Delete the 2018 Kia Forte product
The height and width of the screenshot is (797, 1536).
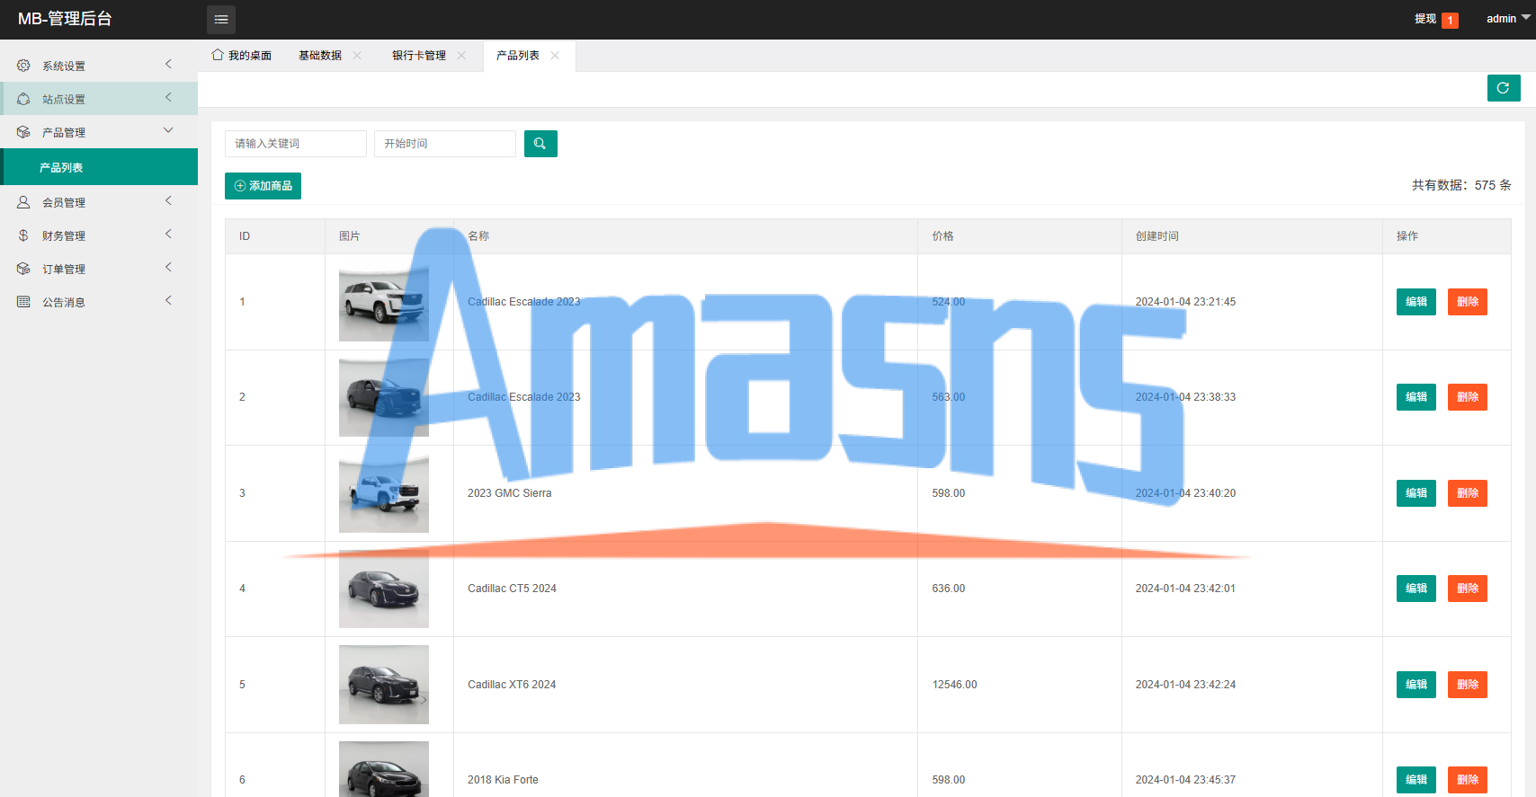(1468, 780)
